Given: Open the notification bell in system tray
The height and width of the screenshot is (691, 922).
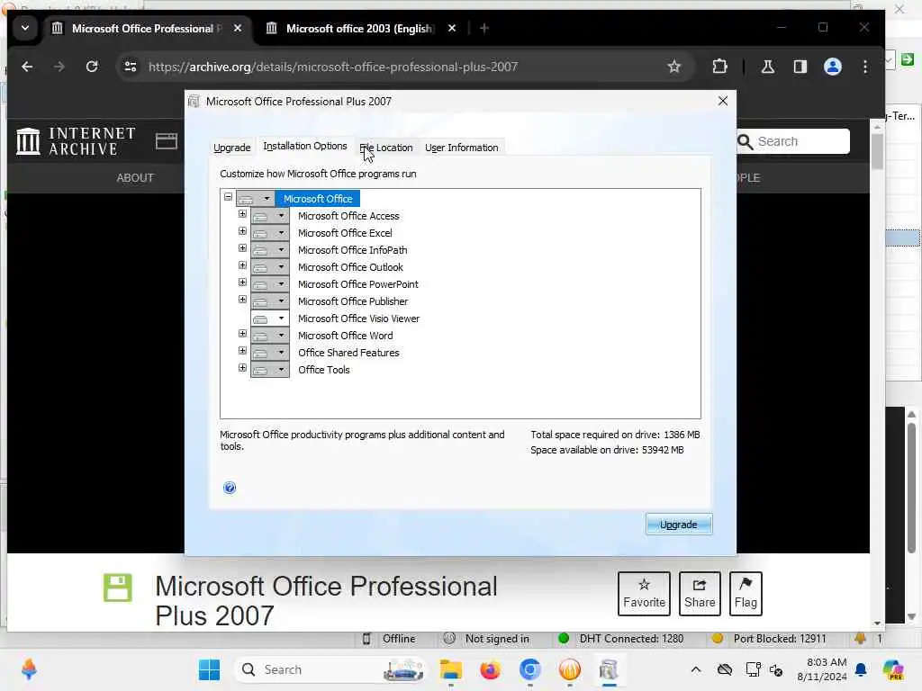Looking at the screenshot, I should [x=861, y=669].
